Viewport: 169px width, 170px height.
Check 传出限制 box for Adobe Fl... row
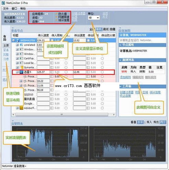click(x=88, y=108)
